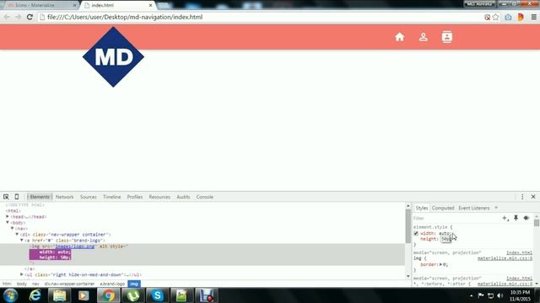Open the Timeline tab
This screenshot has height=303, width=540.
click(x=112, y=197)
